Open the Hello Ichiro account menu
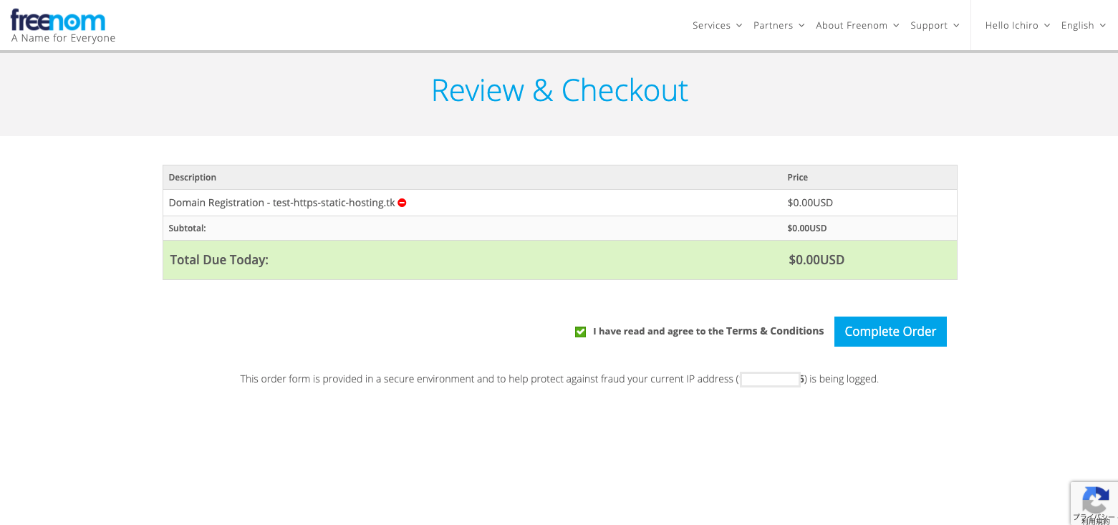The width and height of the screenshot is (1118, 525). 1018,25
